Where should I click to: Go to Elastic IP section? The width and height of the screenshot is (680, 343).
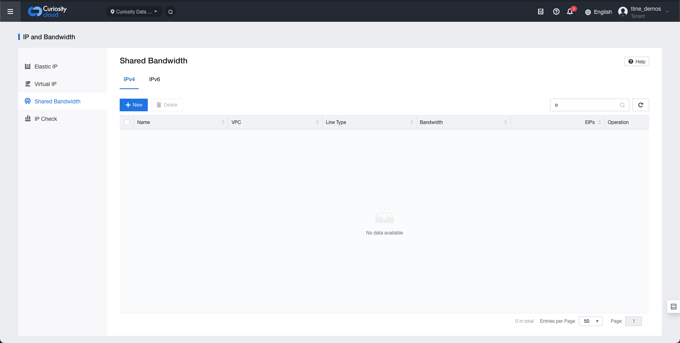[63, 67]
